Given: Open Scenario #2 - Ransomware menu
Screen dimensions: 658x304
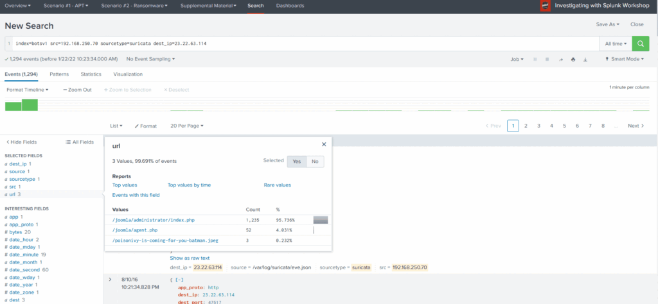Looking at the screenshot, I should [134, 6].
